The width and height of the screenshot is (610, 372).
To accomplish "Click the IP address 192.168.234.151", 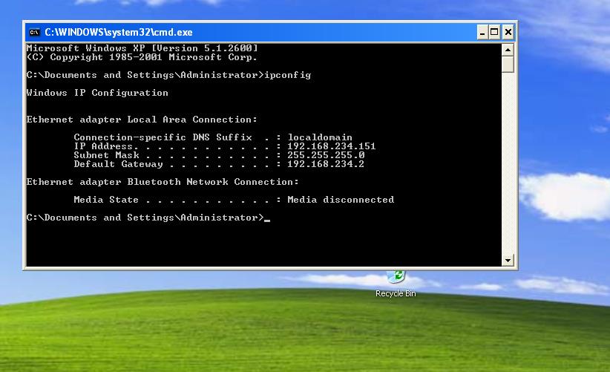I will pyautogui.click(x=332, y=146).
